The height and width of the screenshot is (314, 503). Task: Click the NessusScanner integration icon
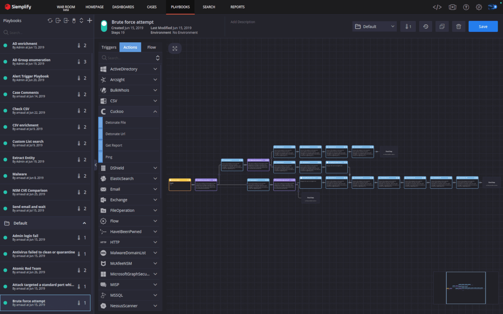tap(104, 306)
